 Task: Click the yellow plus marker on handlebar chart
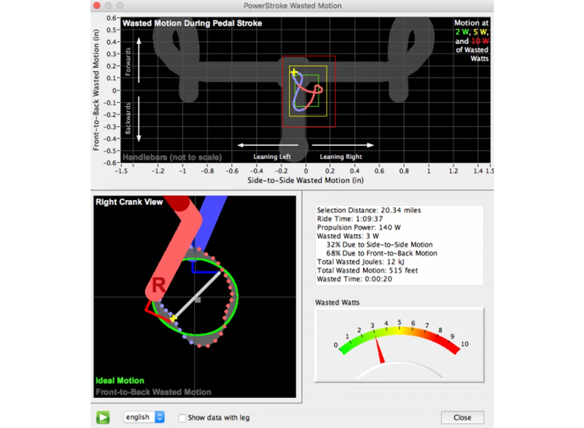click(x=294, y=72)
